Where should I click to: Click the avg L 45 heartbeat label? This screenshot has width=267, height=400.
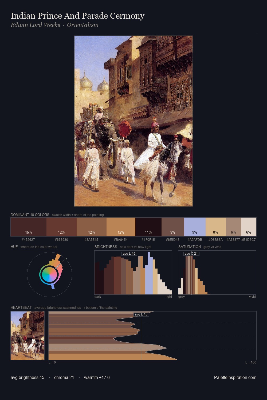(x=141, y=314)
